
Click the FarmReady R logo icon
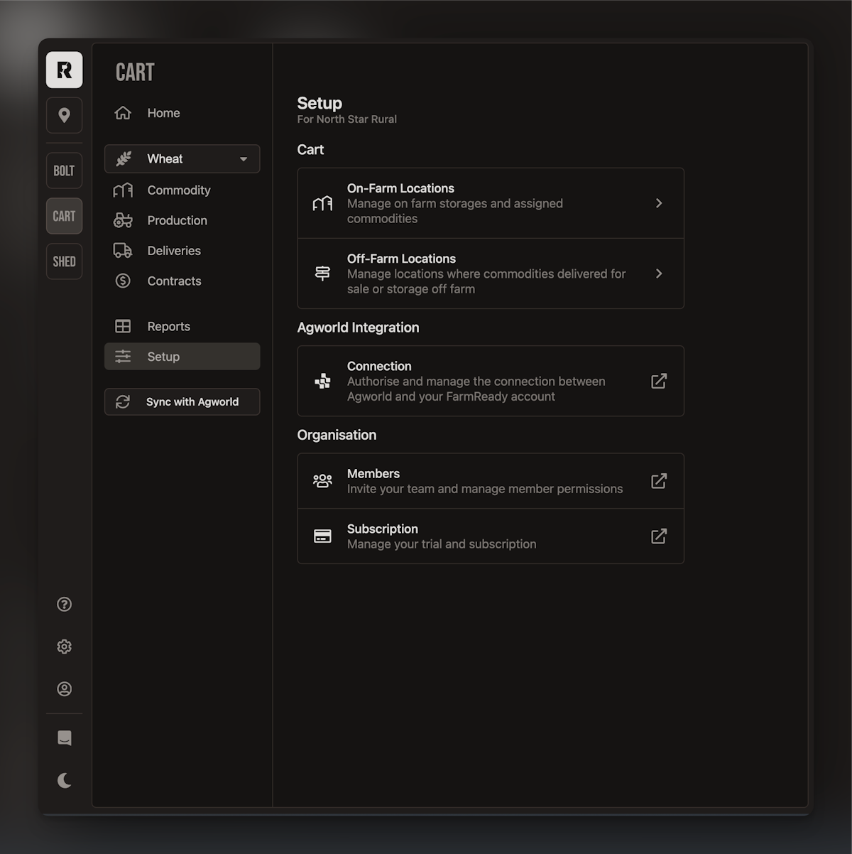64,70
